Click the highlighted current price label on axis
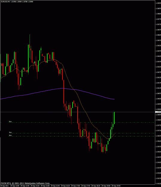This screenshot has width=161, height=187. coord(158,112)
